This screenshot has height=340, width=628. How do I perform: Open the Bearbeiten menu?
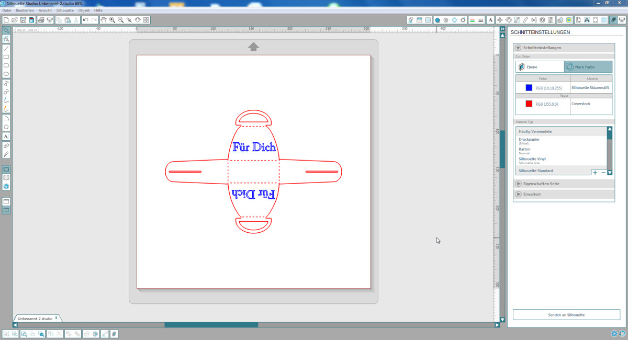click(x=25, y=10)
